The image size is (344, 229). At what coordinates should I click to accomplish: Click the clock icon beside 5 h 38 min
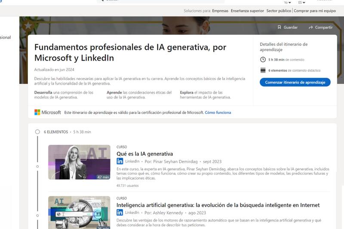(x=263, y=60)
